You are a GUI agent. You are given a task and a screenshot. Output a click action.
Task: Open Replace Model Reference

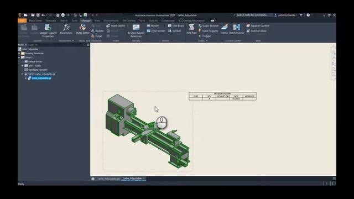(136, 31)
